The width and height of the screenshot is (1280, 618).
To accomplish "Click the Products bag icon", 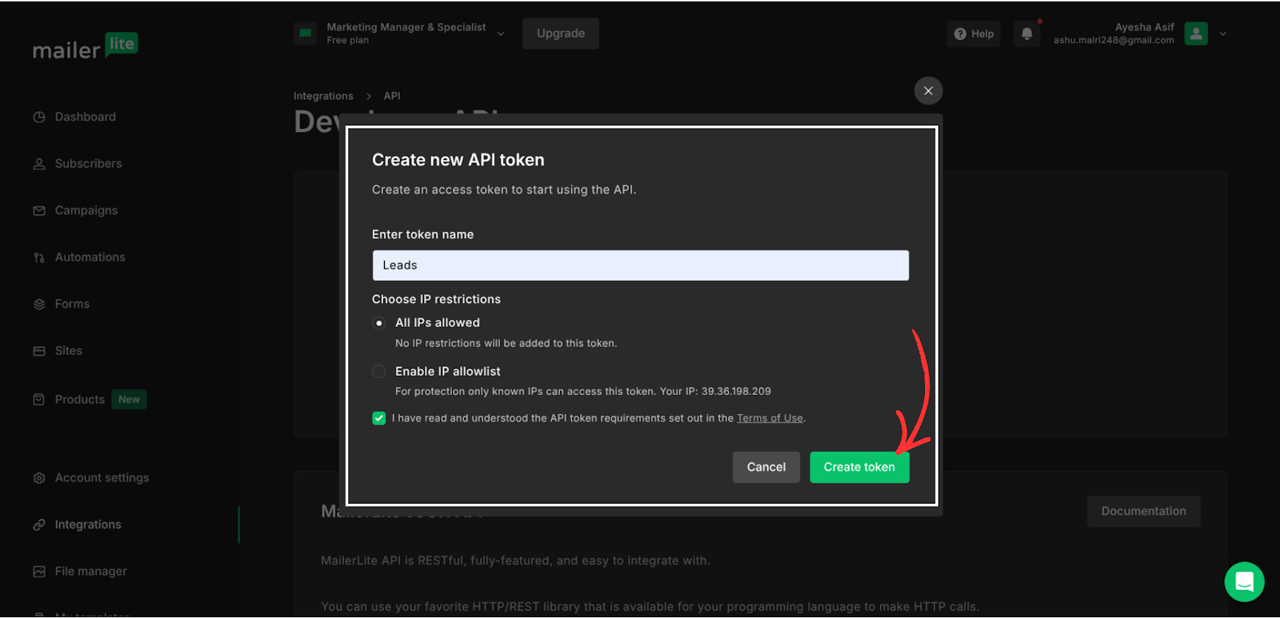I will tap(39, 400).
